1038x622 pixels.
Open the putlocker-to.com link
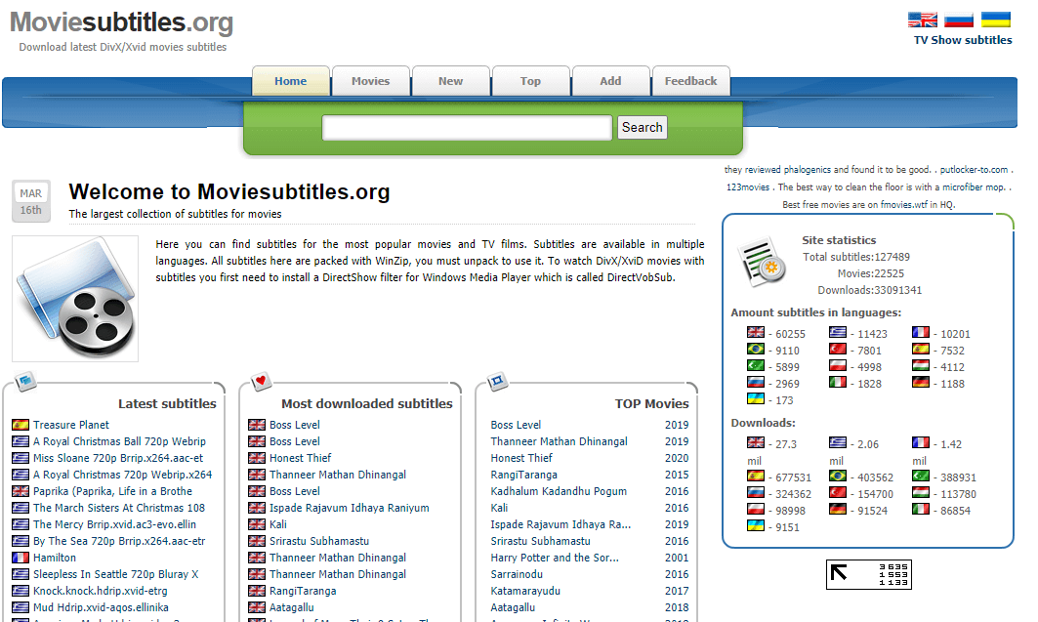coord(974,170)
